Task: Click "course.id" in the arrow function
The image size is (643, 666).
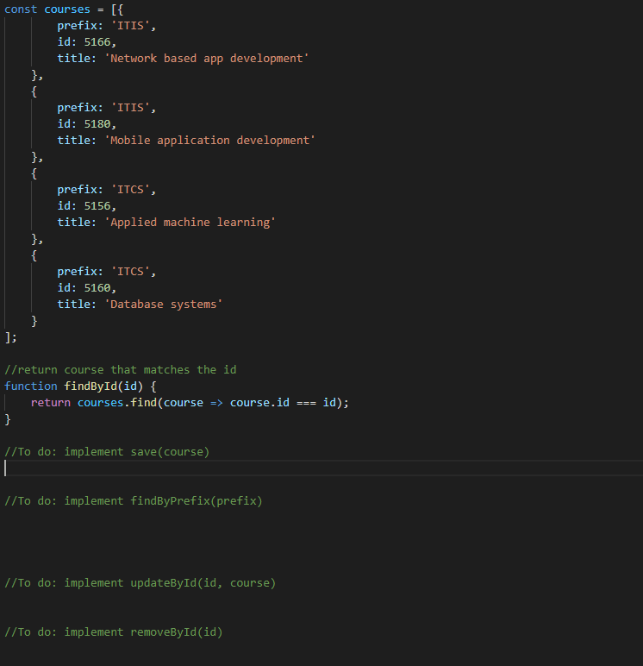Action: coord(259,403)
